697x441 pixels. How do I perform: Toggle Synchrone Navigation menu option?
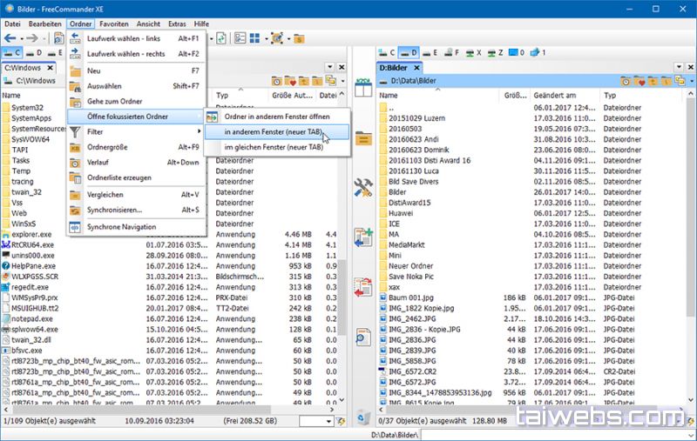click(121, 227)
